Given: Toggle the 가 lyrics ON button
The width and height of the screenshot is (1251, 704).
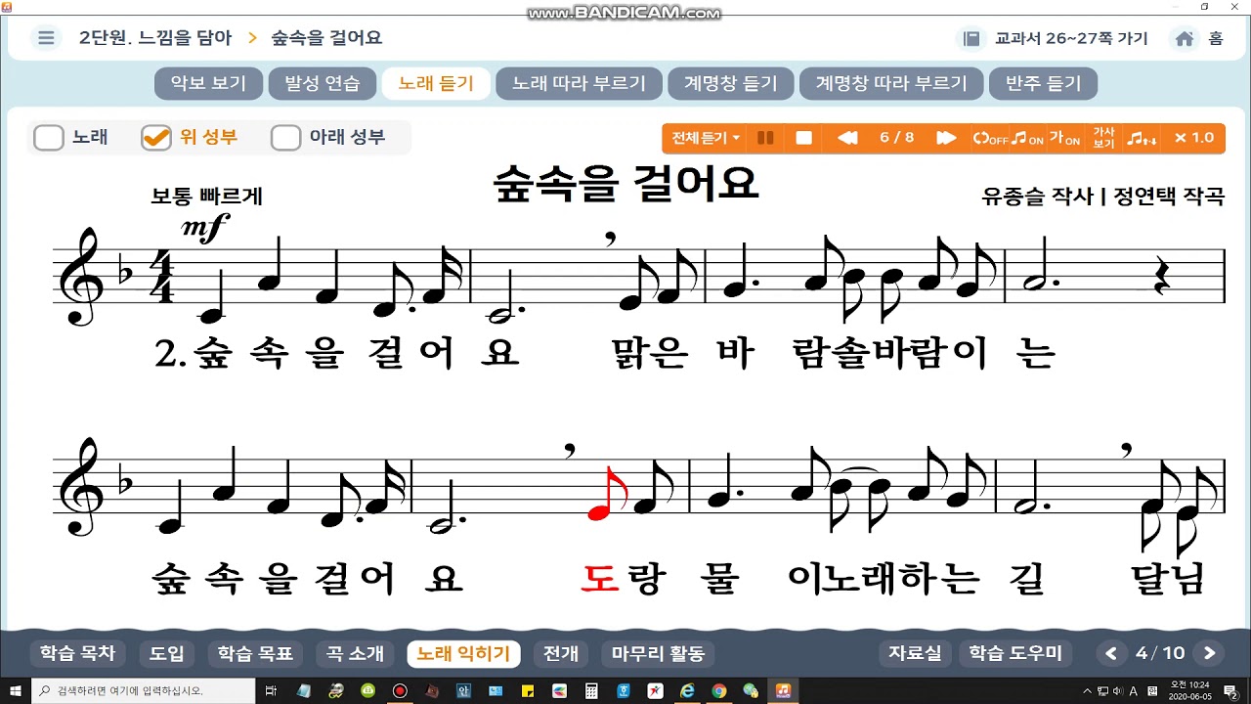Looking at the screenshot, I should pos(1064,138).
